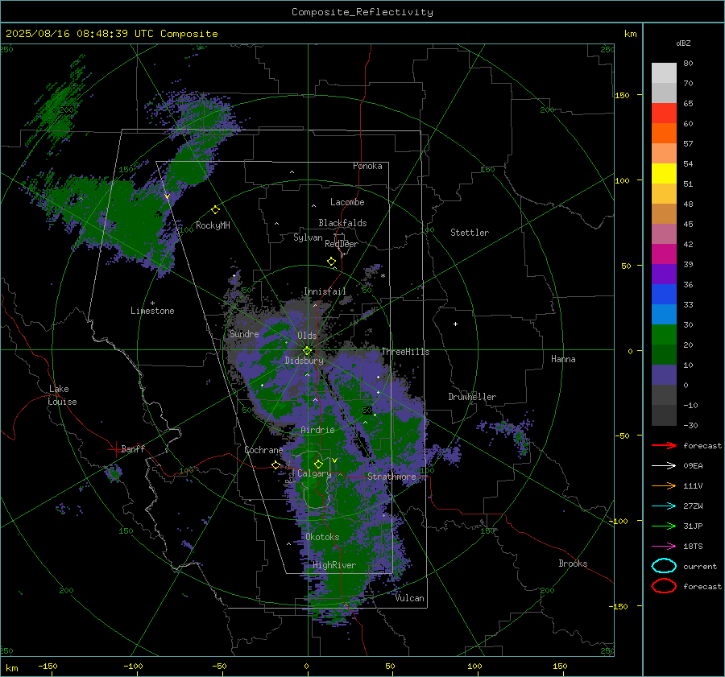Viewport: 725px width, 677px height.
Task: Click the cyan current ellipse legend icon
Action: (664, 566)
